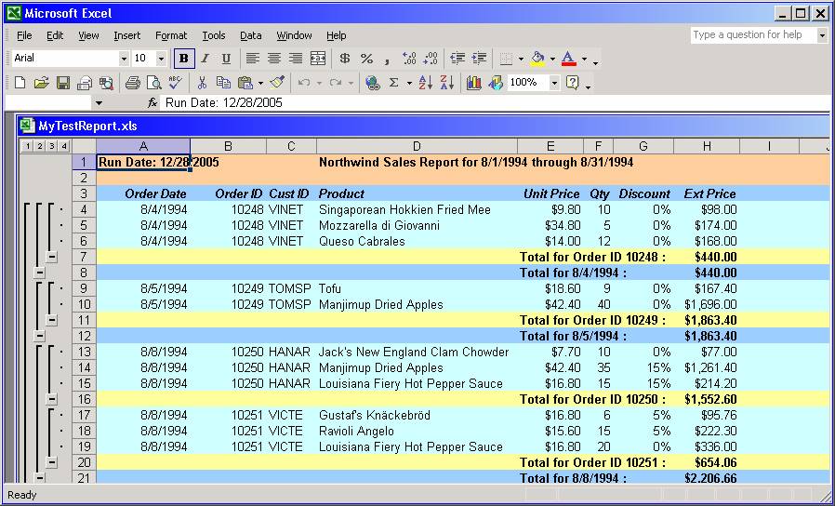Show outline level 2
The height and width of the screenshot is (506, 835).
(x=39, y=146)
